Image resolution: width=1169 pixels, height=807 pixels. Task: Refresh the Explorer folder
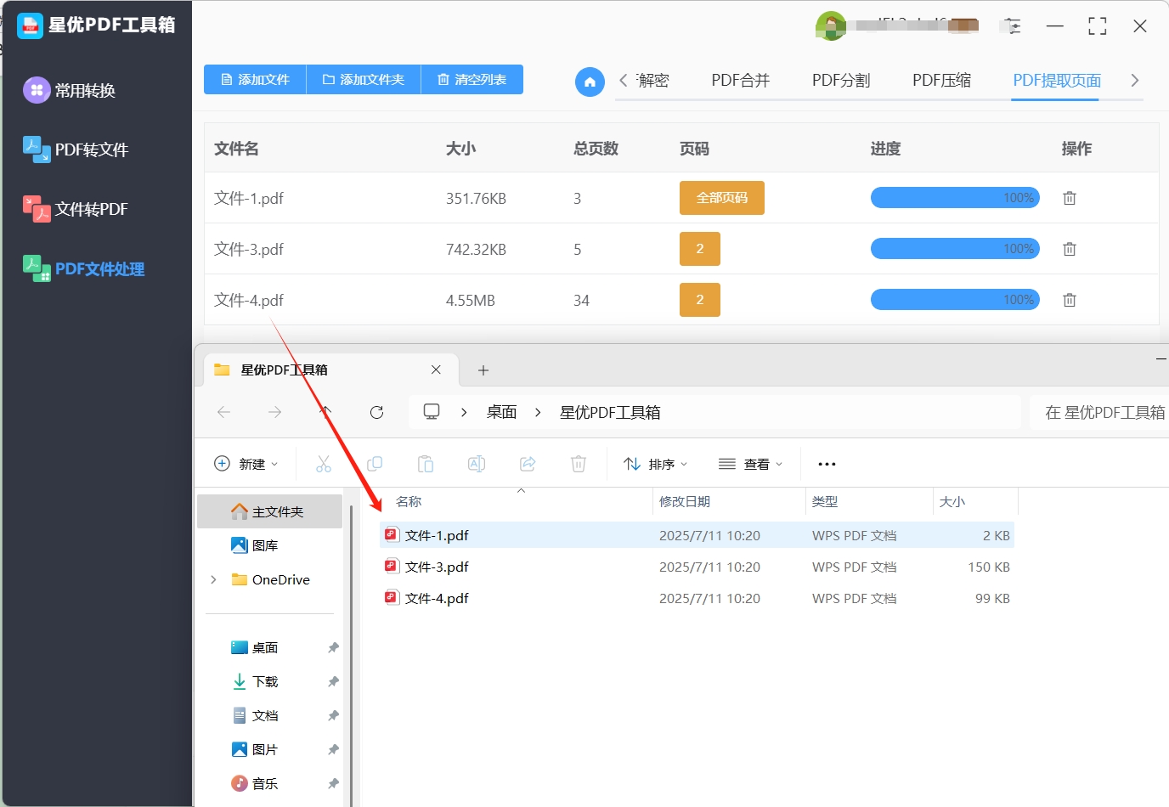pos(377,412)
